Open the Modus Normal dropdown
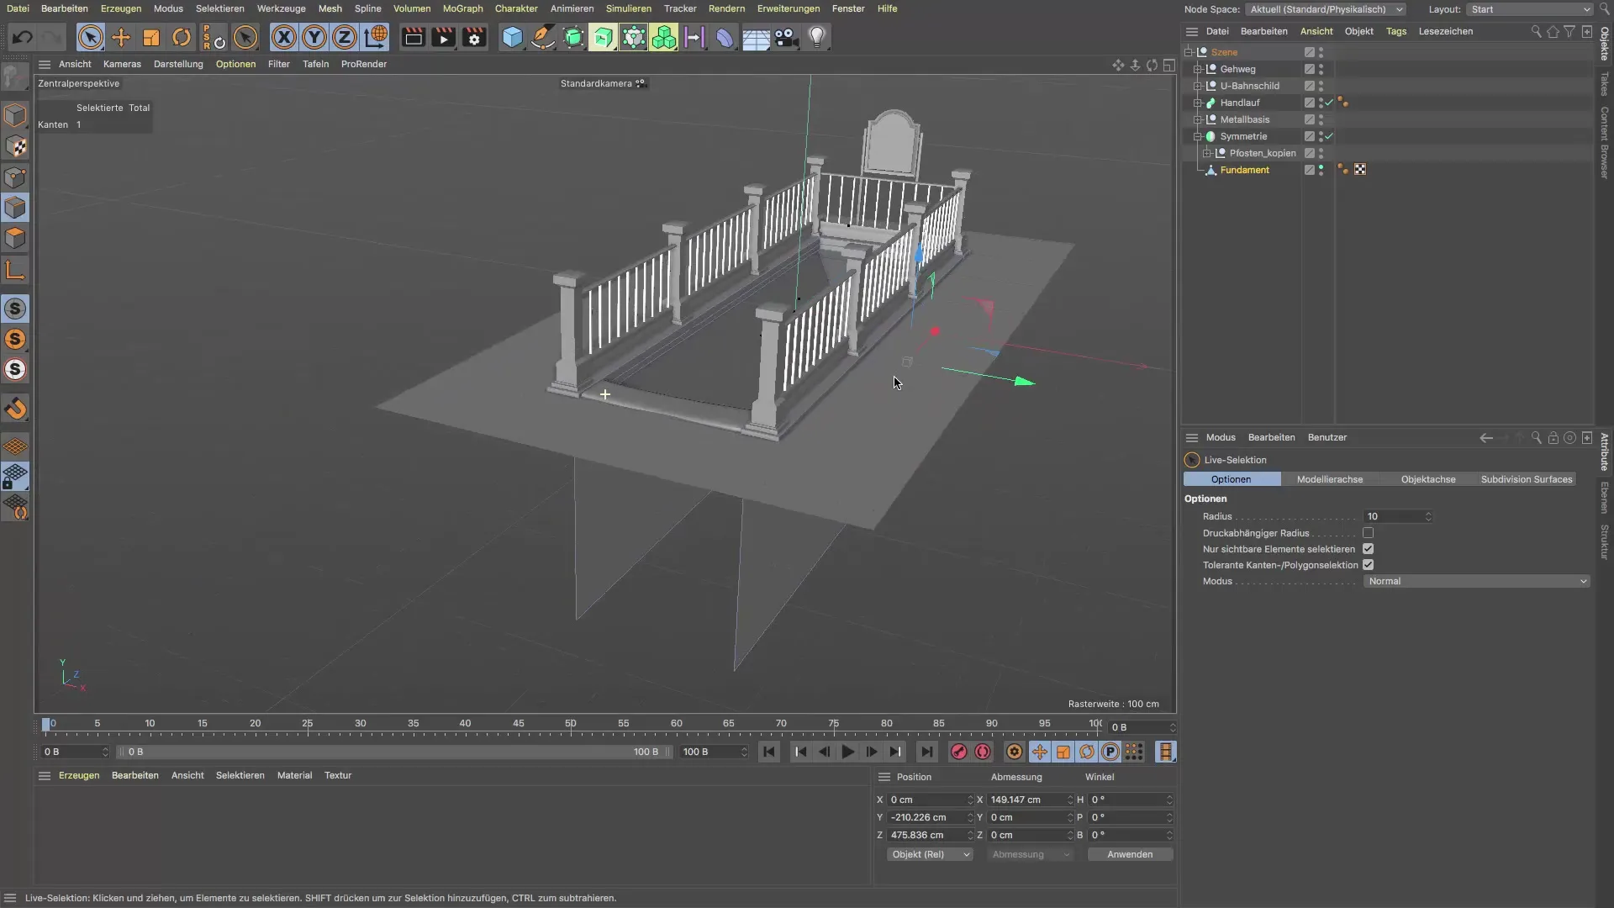Image resolution: width=1614 pixels, height=908 pixels. click(x=1476, y=581)
